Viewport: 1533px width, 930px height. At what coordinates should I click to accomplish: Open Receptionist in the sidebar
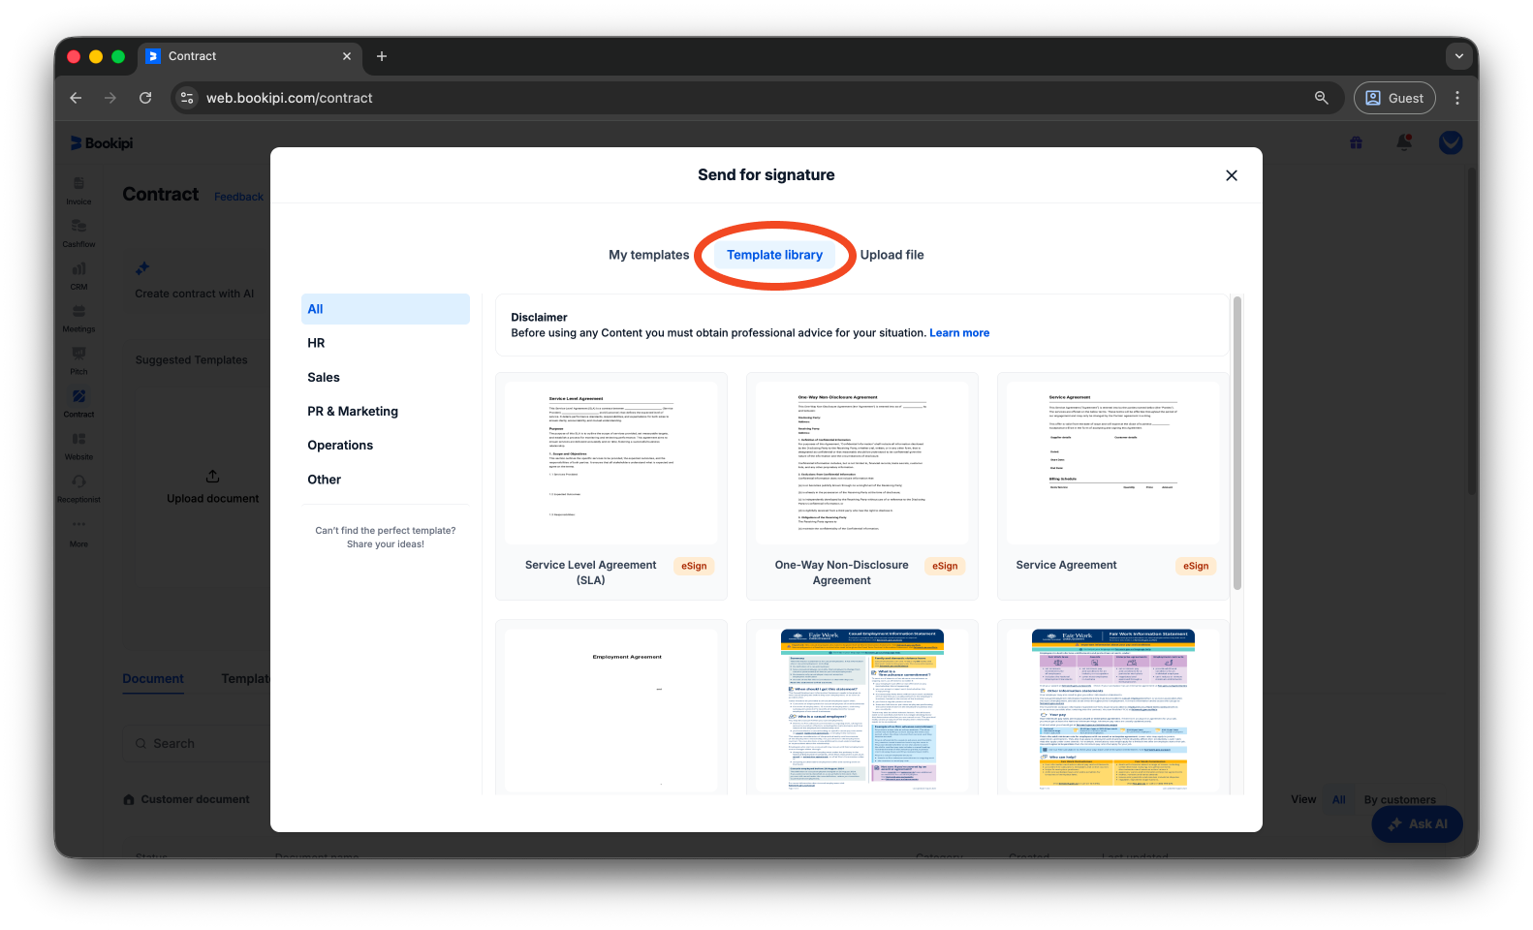(x=78, y=489)
